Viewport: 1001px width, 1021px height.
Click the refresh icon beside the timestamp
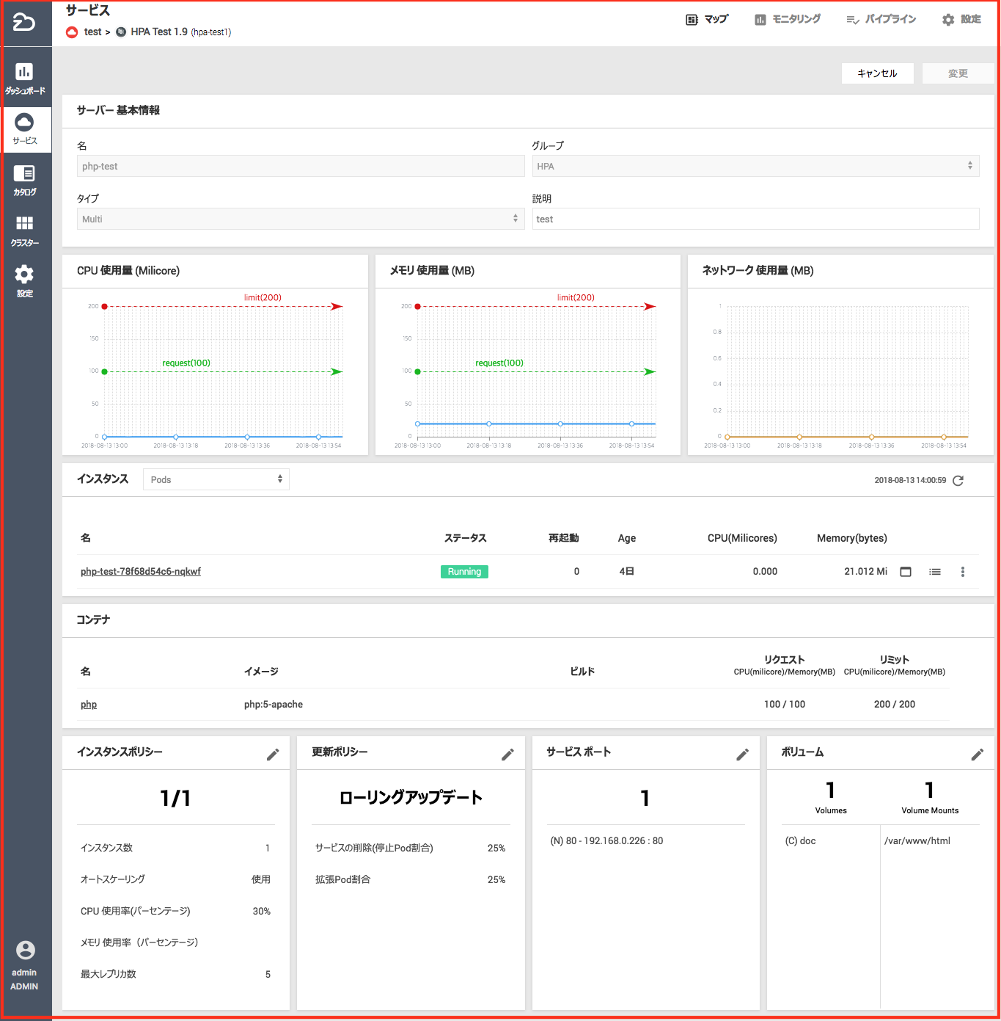[958, 481]
